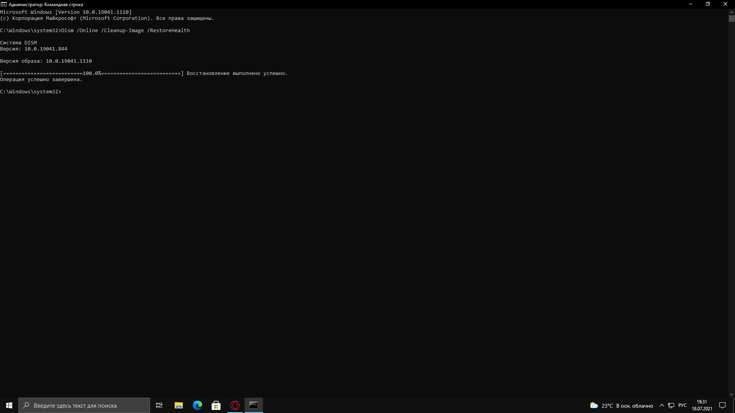This screenshot has width=735, height=413.
Task: Click the last C:\Windows\system32> prompt
Action: tap(31, 91)
